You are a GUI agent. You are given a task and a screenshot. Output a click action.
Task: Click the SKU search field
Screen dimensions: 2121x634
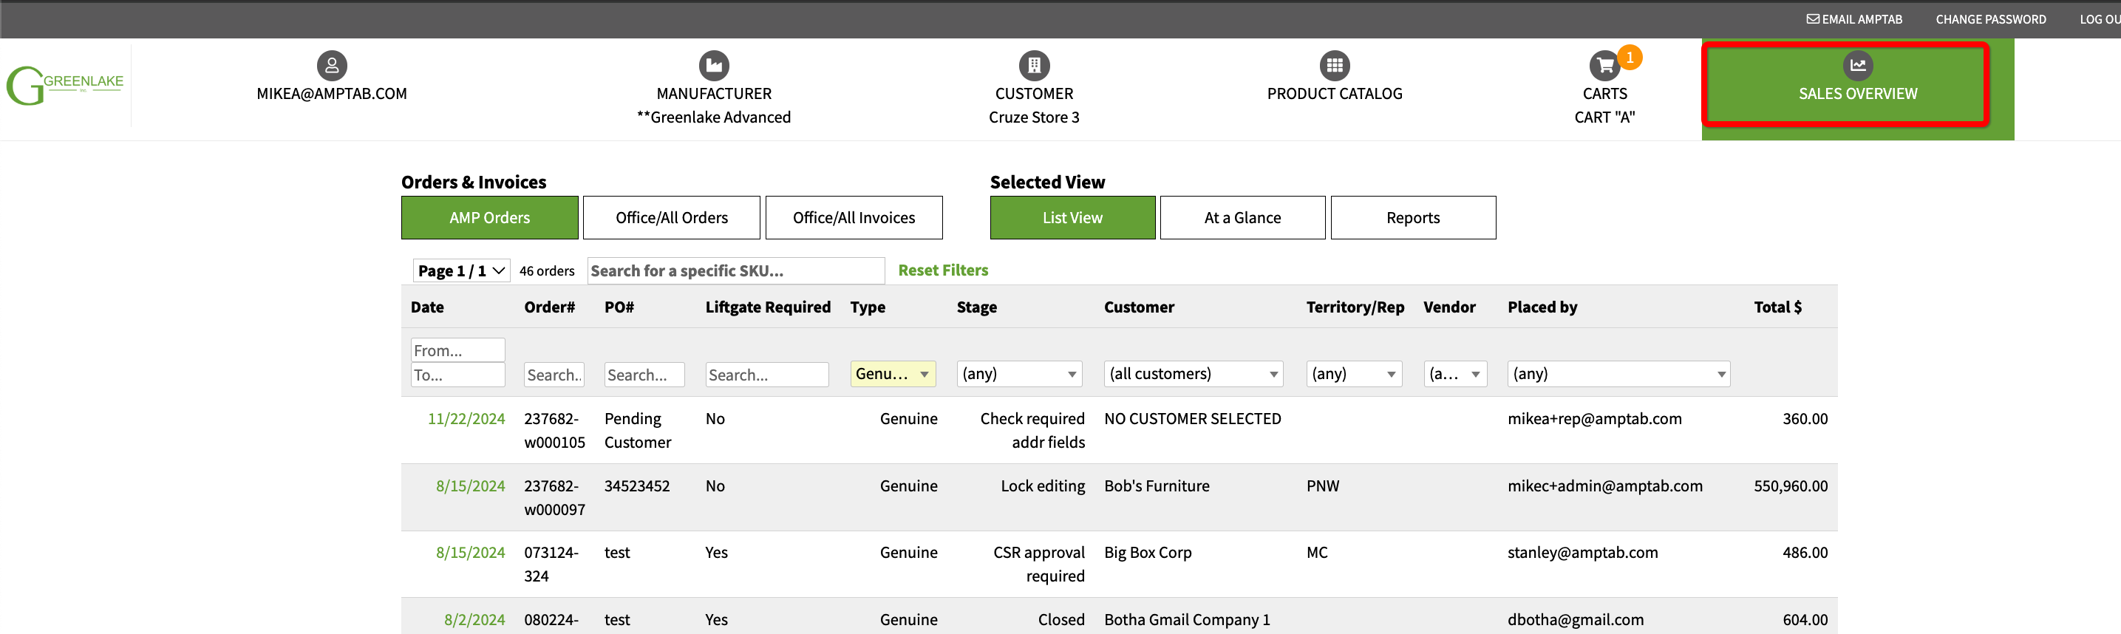736,271
